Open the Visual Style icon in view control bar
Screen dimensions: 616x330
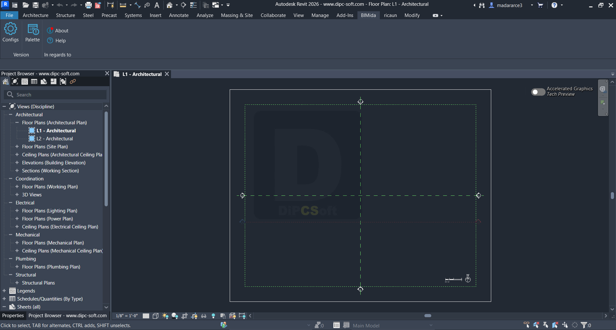(156, 316)
